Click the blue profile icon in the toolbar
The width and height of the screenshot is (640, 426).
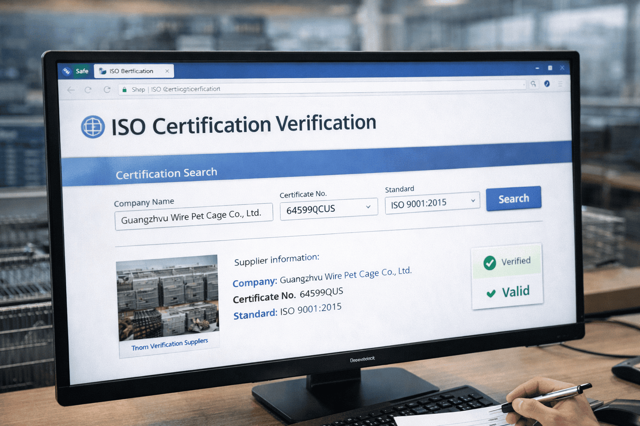point(547,84)
